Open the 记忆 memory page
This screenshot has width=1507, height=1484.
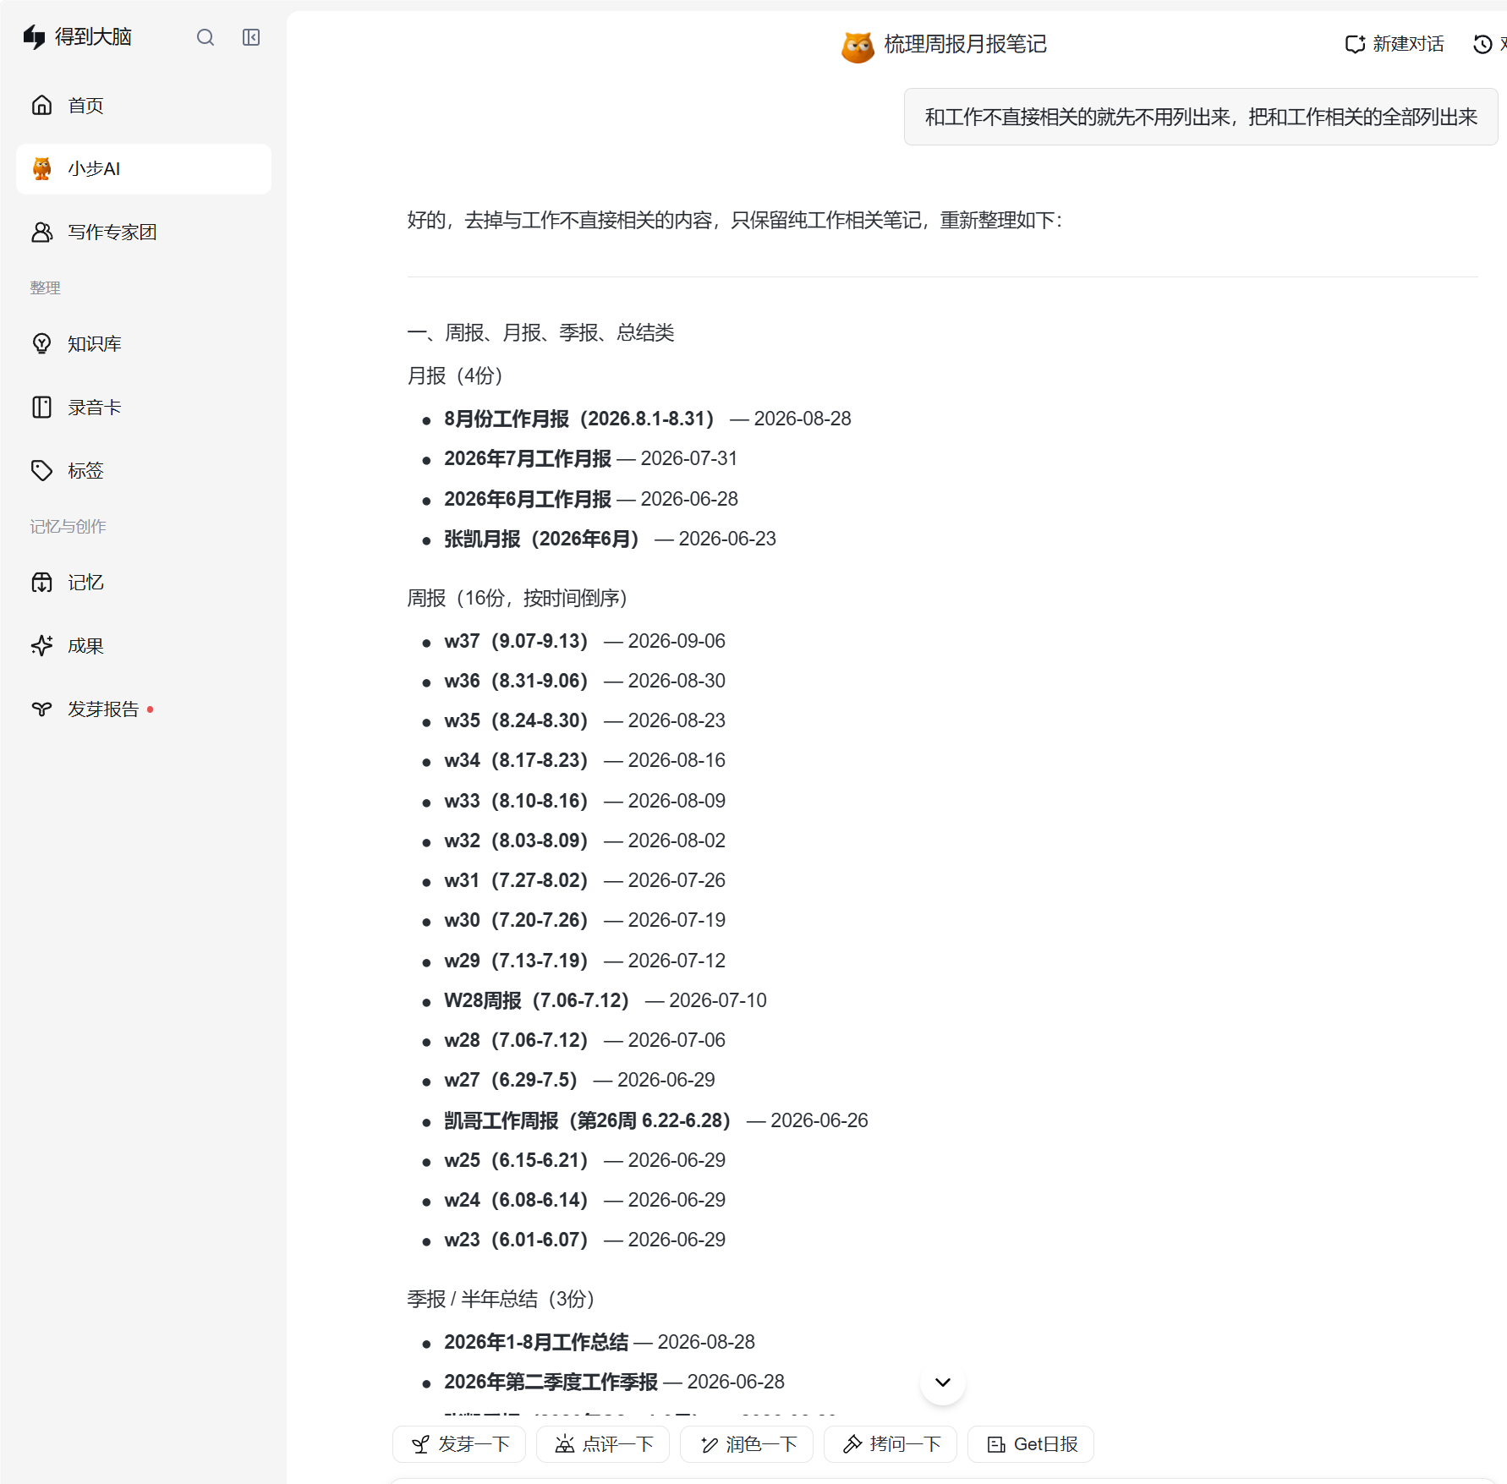(144, 583)
